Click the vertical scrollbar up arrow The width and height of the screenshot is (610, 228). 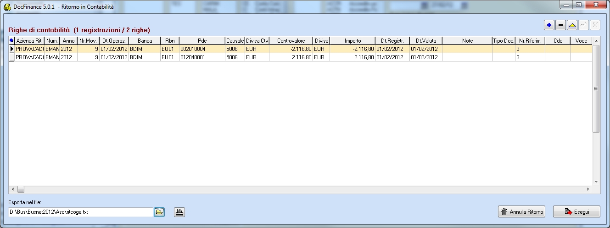[596, 41]
